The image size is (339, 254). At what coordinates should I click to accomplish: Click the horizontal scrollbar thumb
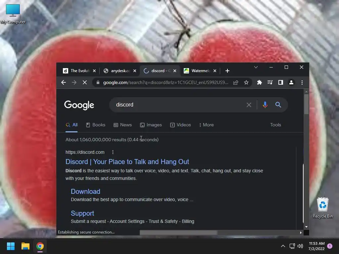178,233
